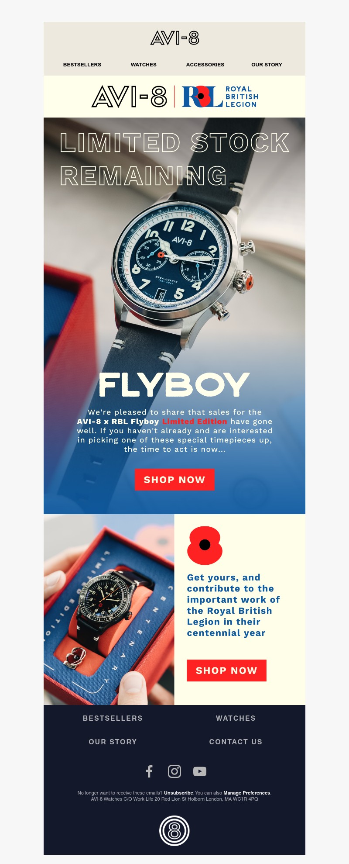Click the AVI-8 logo at top
Viewport: 349px width, 864px height.
click(x=174, y=38)
